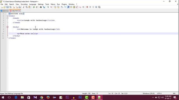The width and height of the screenshot is (179, 100).
Task: Click the title tag line of code
Action: [x=36, y=20]
